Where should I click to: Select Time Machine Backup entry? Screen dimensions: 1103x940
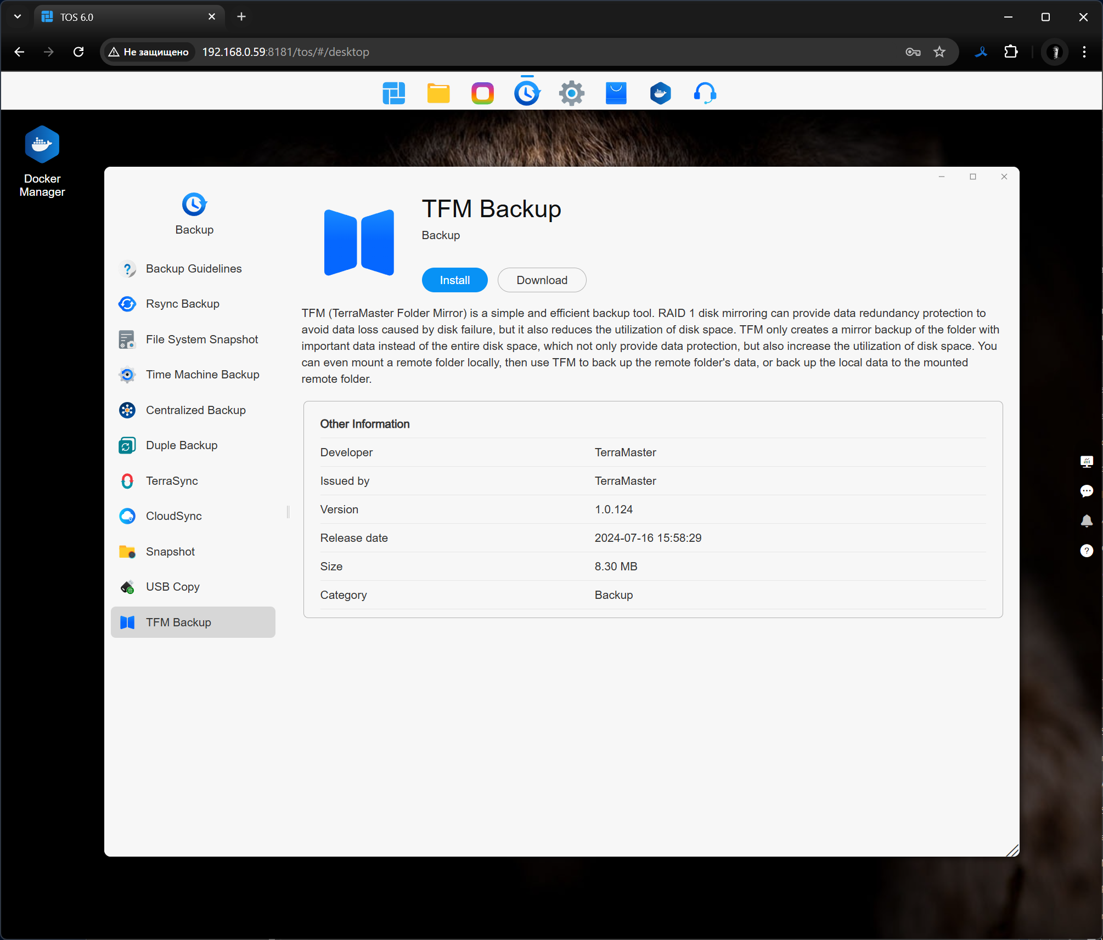pyautogui.click(x=202, y=375)
